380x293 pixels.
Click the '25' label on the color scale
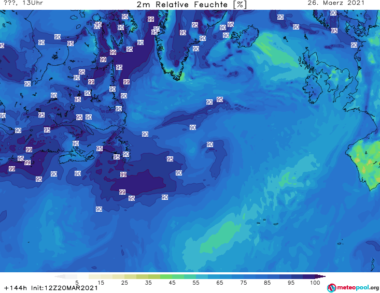(124, 283)
